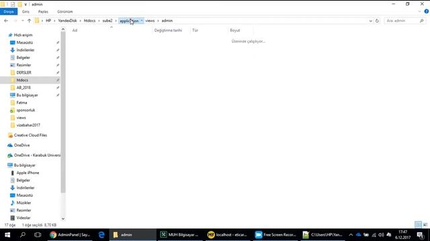Select admin in the address breadcrumb
430x241 pixels.
[x=167, y=21]
